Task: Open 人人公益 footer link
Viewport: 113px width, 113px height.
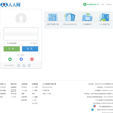Action: coord(24,90)
